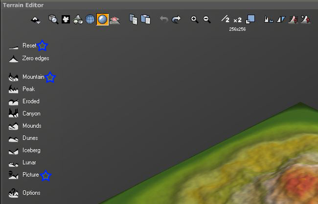The image size is (318, 204).
Task: Halve terrain resolution with /2
Action: 225,19
